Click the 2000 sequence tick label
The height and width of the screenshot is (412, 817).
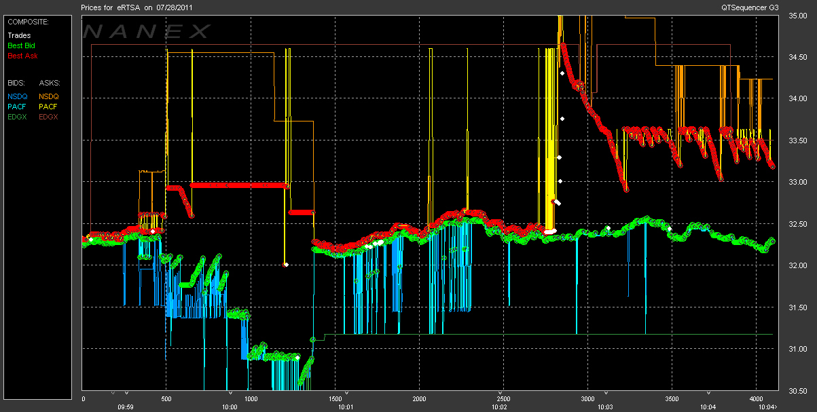pyautogui.click(x=419, y=399)
